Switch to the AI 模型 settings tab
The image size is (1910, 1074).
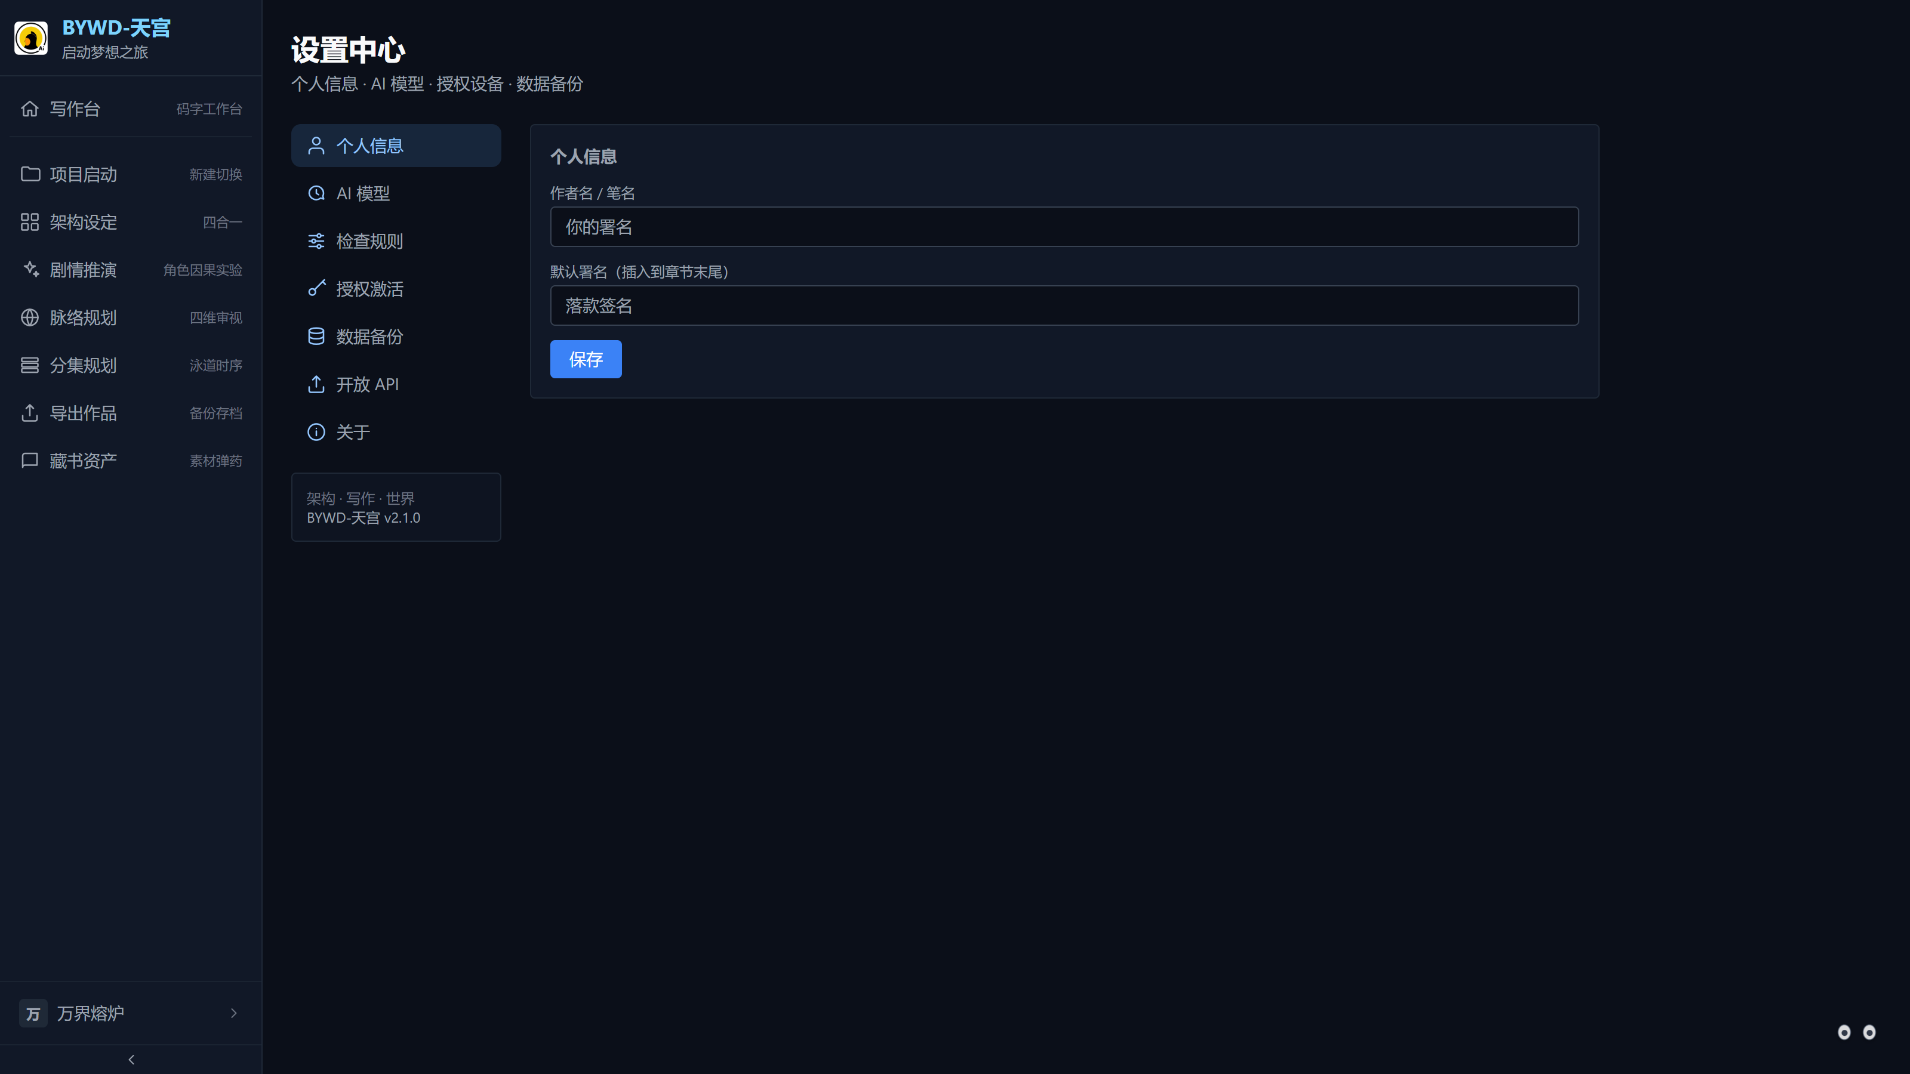[x=396, y=193]
